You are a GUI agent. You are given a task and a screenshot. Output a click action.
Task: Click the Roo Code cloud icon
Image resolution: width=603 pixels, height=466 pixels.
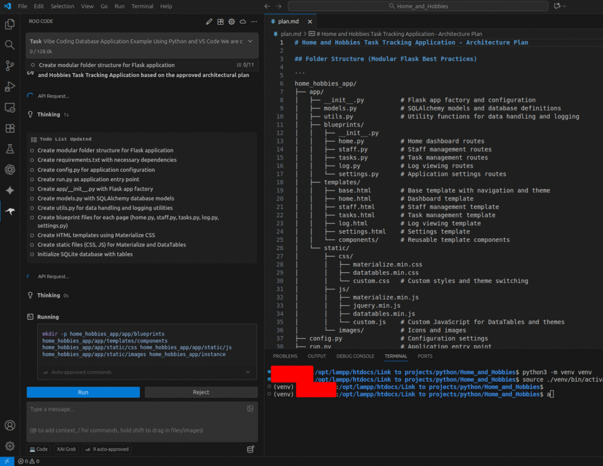tap(243, 22)
